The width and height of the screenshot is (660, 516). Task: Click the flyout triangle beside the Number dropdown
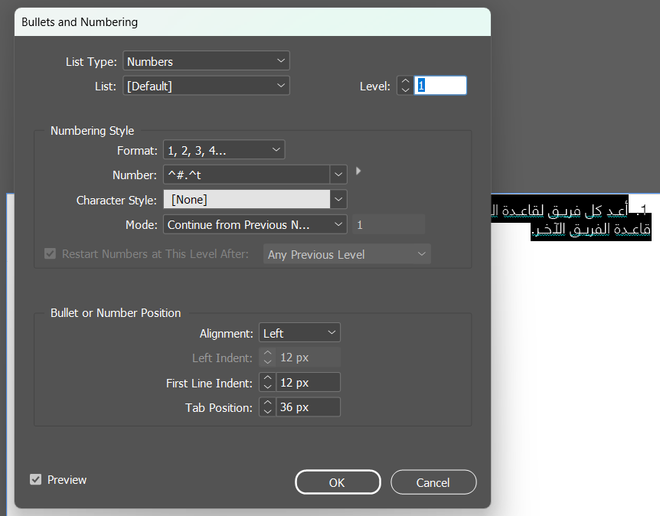click(x=358, y=171)
